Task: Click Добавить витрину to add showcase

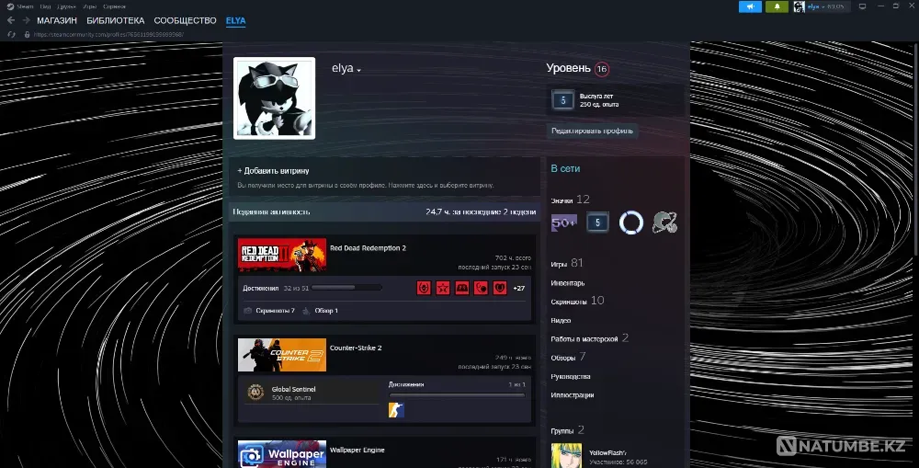Action: [x=273, y=171]
